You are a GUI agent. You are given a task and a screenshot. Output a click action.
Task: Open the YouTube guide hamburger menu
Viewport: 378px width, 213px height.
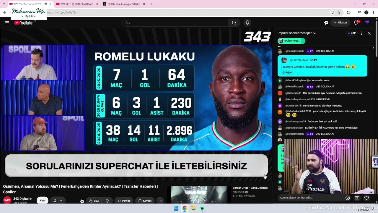tap(7, 23)
